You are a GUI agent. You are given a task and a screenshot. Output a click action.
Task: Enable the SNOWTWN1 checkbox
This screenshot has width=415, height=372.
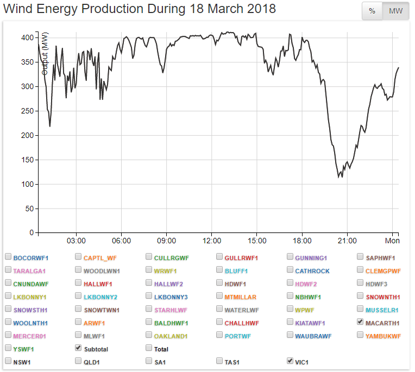point(79,309)
